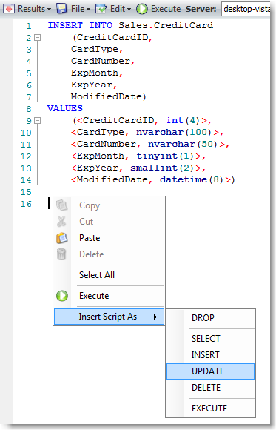Click the File save disk icon
Screen dimensions: 276x430
click(61, 9)
